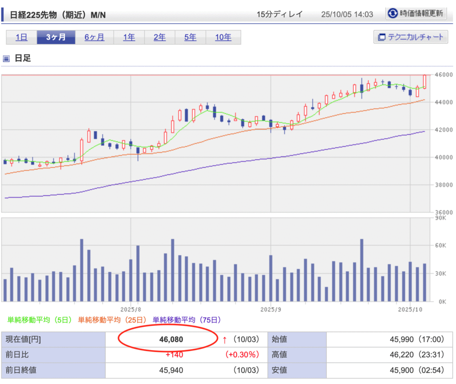Open テクニカルチャート via its text label

[x=415, y=37]
